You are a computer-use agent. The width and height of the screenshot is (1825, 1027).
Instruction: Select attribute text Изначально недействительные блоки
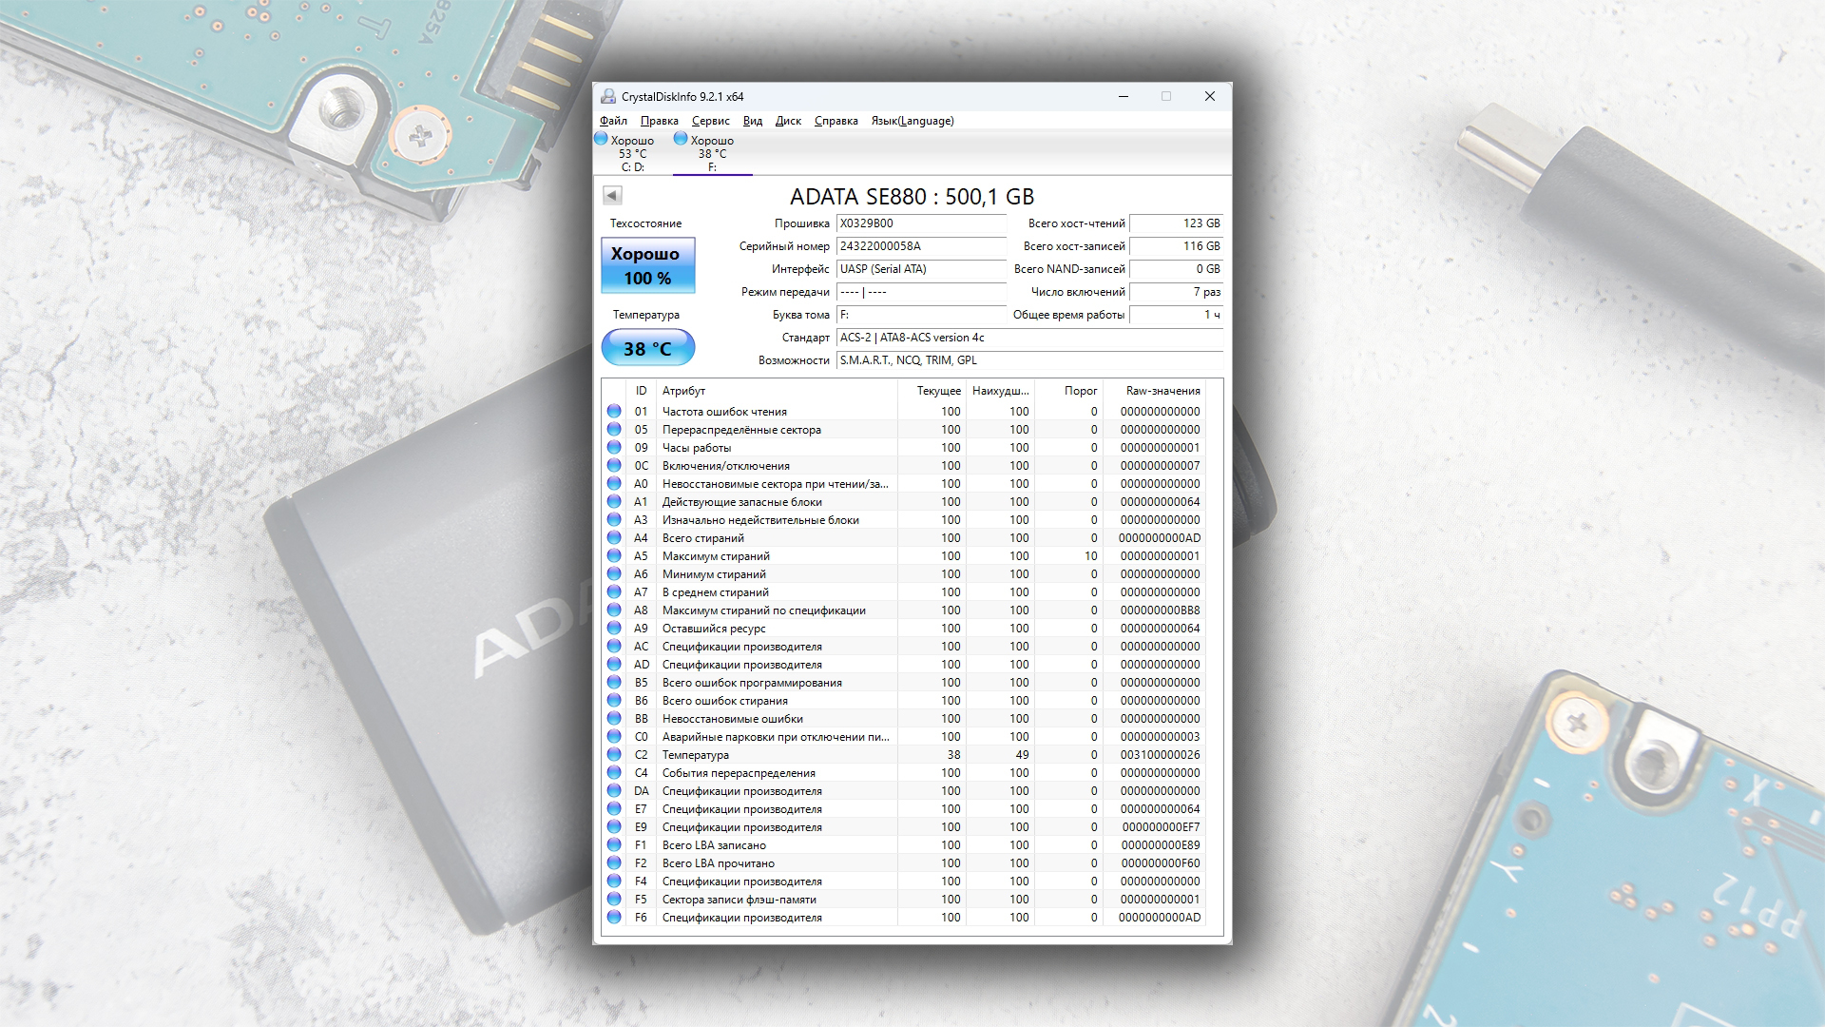click(760, 520)
